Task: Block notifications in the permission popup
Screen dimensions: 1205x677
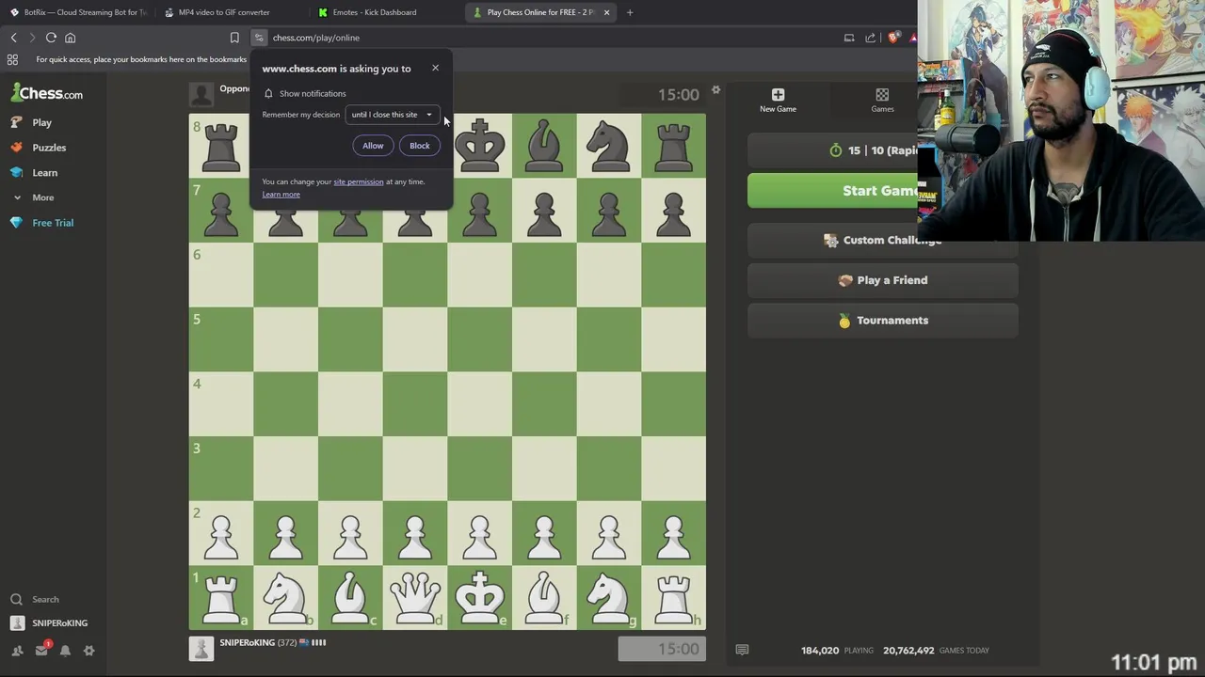Action: (x=420, y=146)
